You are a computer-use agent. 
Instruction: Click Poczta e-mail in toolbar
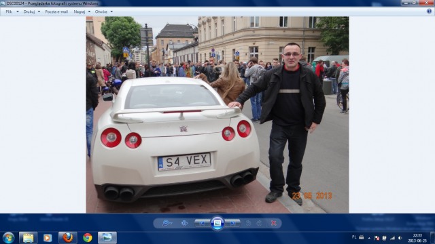(x=56, y=12)
